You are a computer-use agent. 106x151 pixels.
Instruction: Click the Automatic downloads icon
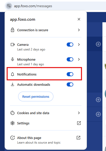coord(13,84)
